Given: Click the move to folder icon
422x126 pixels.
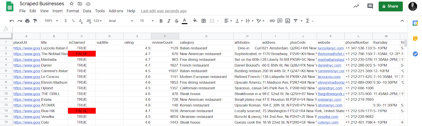Looking at the screenshot, I should (80, 4).
